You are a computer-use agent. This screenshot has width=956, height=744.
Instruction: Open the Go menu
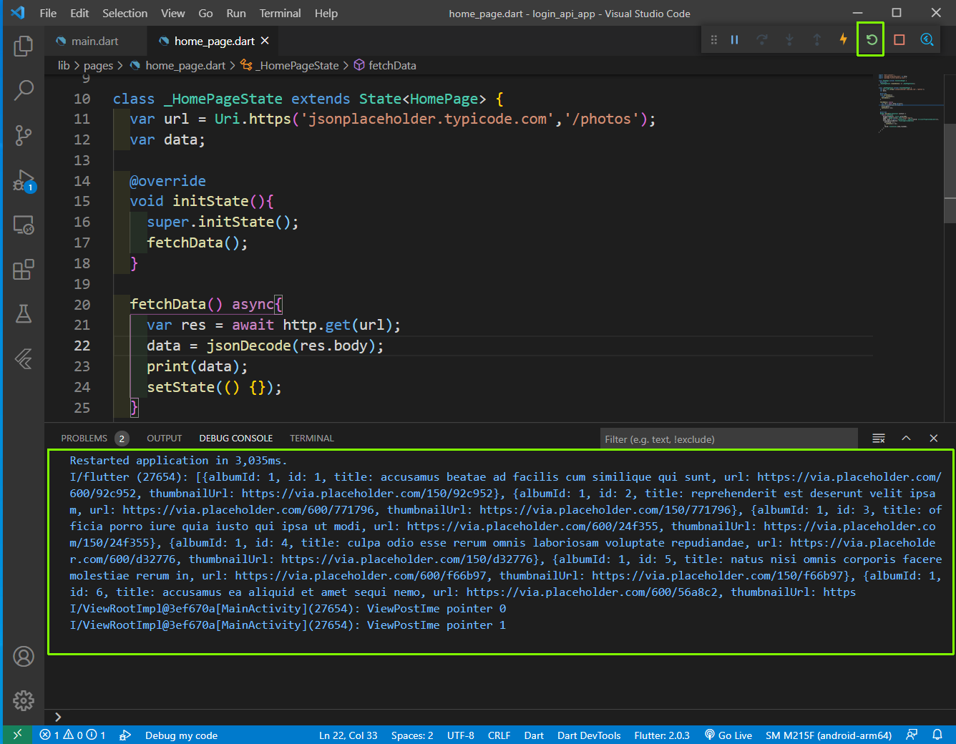coord(205,13)
